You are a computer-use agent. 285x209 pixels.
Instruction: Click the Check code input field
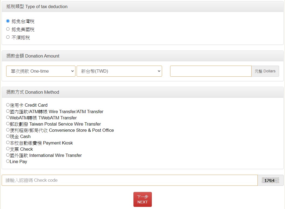129,180
